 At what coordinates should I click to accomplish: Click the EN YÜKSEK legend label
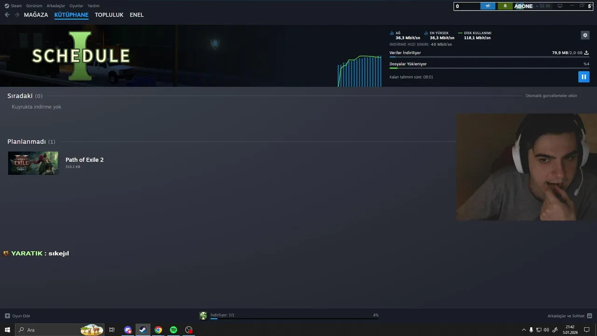(439, 33)
